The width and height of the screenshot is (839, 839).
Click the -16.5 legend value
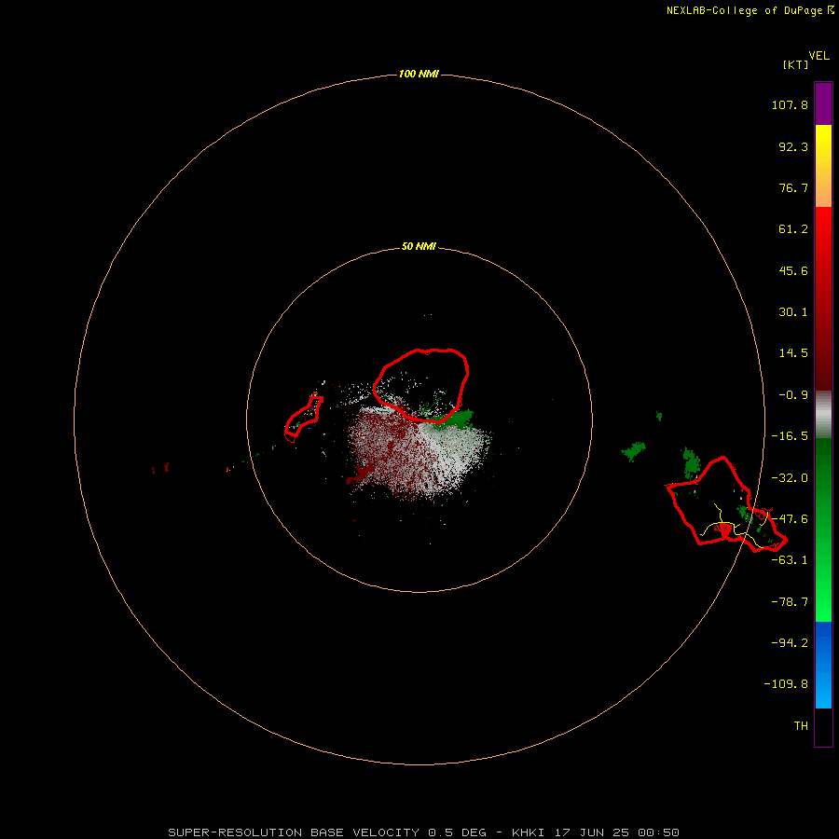790,436
